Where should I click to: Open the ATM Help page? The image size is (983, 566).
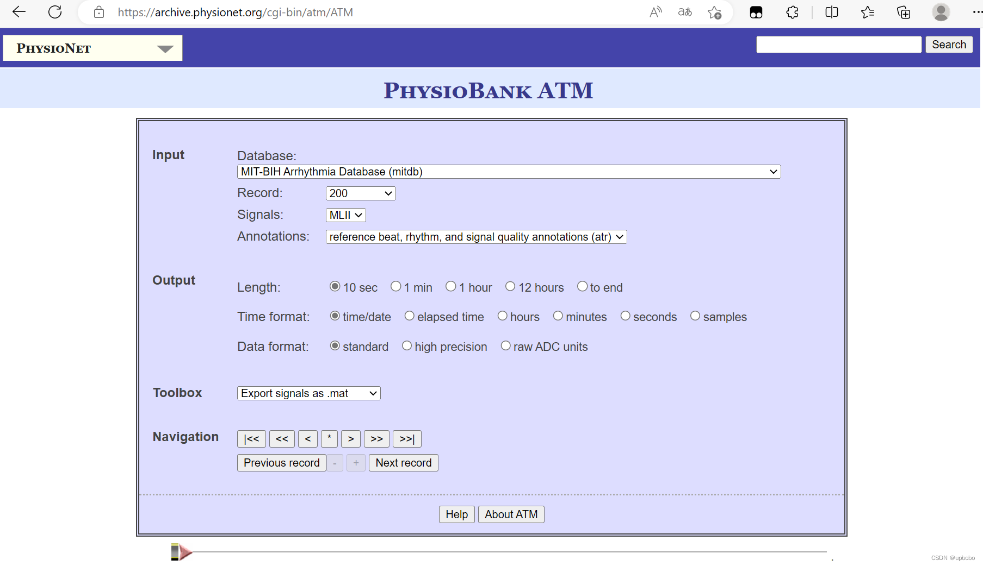(456, 514)
